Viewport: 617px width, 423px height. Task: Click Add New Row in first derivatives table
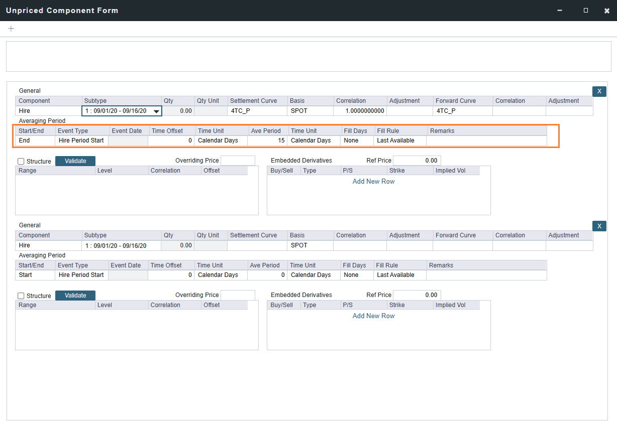[x=373, y=181]
